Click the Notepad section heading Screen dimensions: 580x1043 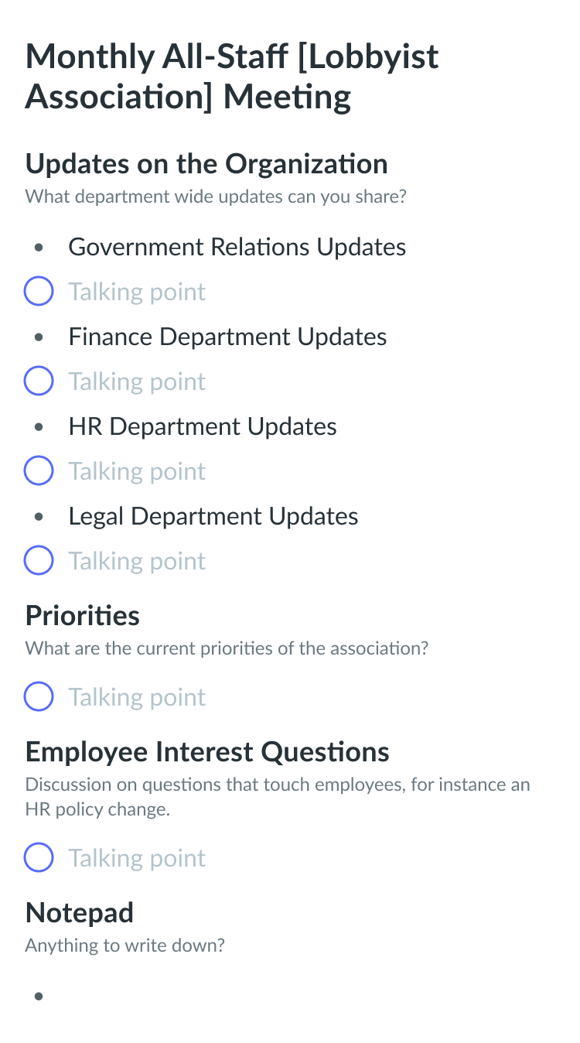pyautogui.click(x=80, y=913)
